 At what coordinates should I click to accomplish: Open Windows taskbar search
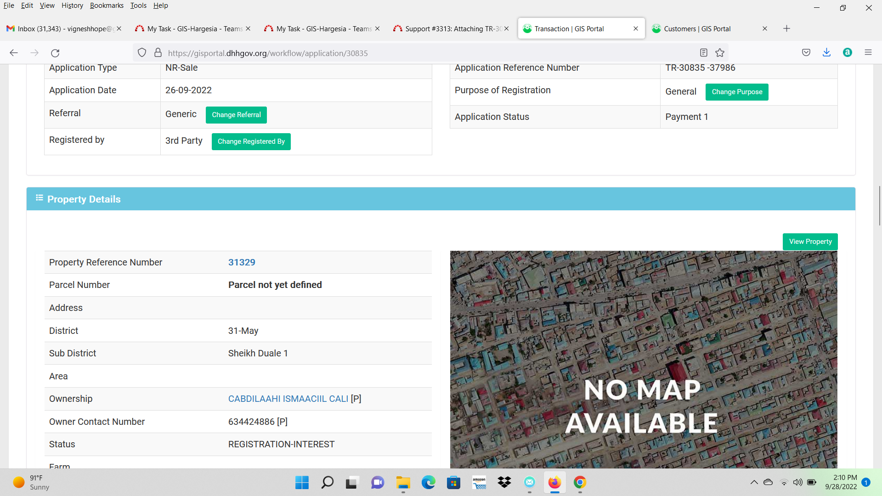pos(328,482)
